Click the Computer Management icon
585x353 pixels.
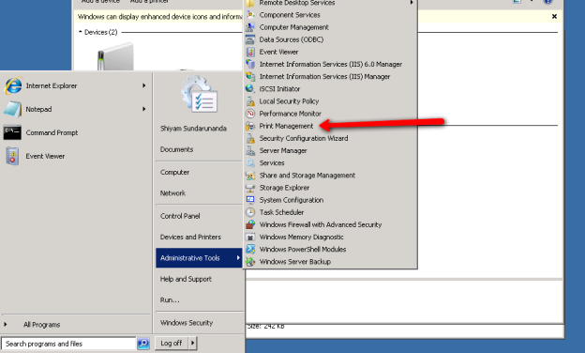point(250,27)
